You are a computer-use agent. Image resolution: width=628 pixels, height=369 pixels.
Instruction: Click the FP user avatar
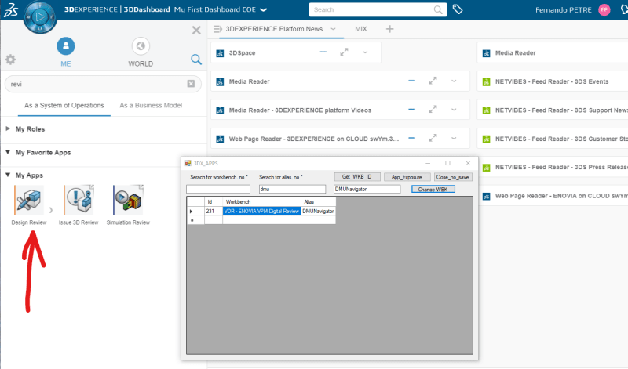(604, 9)
